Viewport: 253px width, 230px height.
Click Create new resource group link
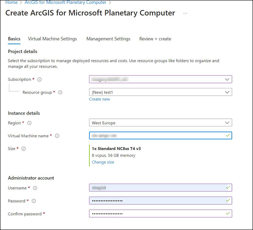click(100, 99)
